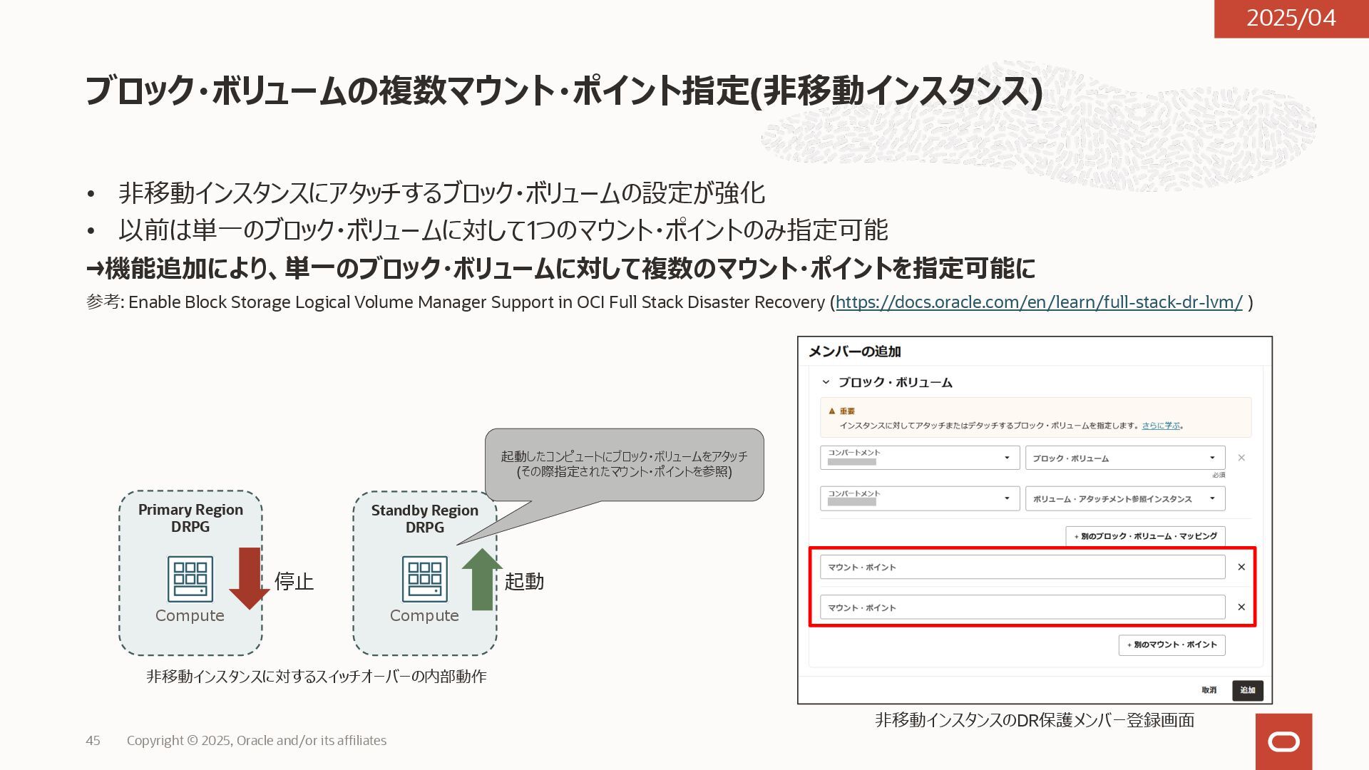
Task: Click the Oracle logo icon
Action: [x=1283, y=741]
